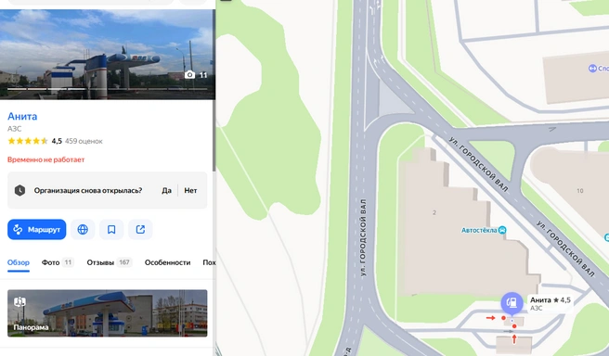This screenshot has width=609, height=356.
Task: Click the Автостёкла car icon on map
Action: (x=502, y=230)
